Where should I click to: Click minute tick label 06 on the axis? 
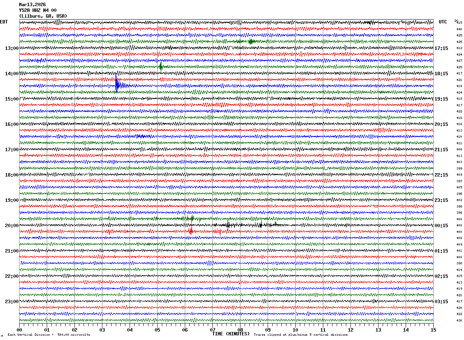pos(185,330)
